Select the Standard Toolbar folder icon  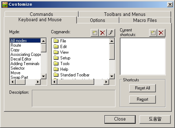pyautogui.click(x=56, y=75)
